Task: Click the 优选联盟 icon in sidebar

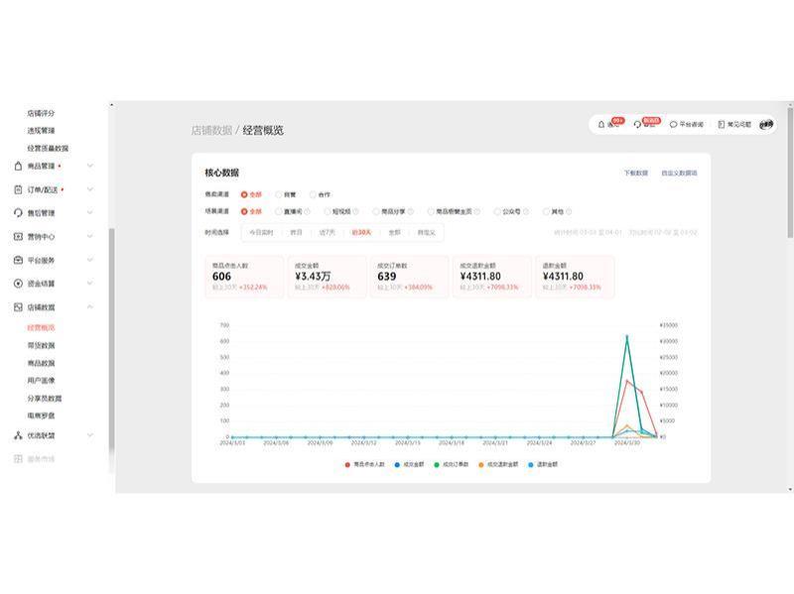Action: point(18,435)
